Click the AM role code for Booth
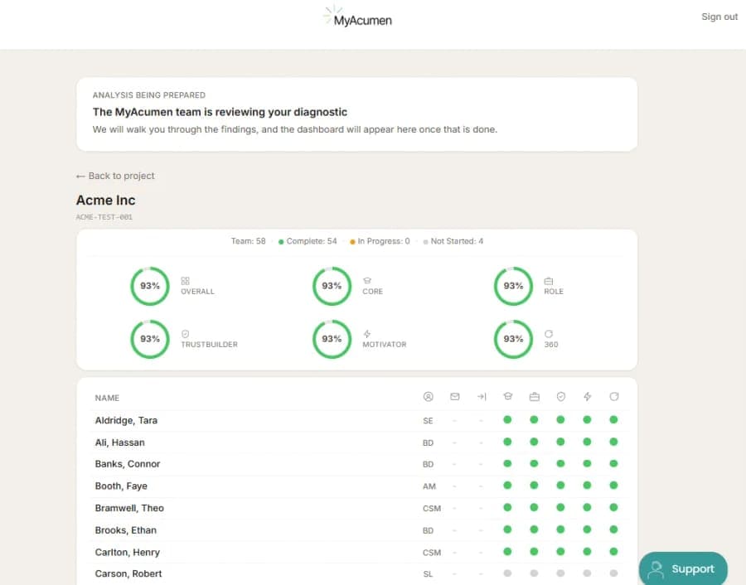746x585 pixels. pos(429,486)
